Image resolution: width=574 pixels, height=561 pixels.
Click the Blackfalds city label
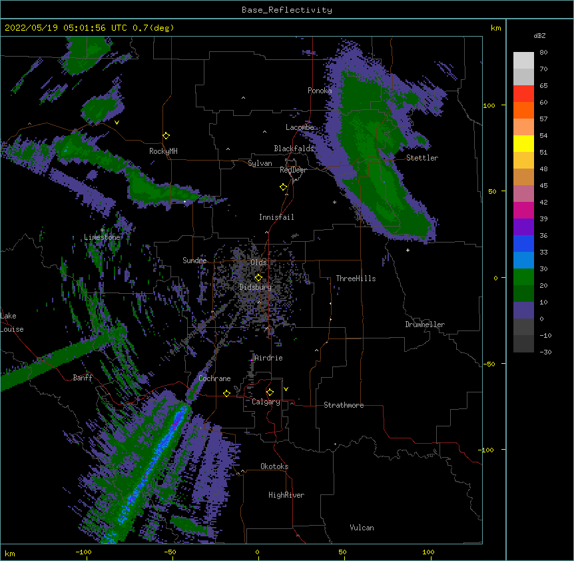click(x=294, y=149)
